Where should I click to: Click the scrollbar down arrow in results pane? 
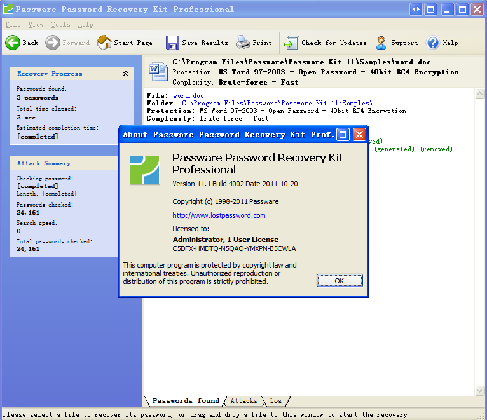(479, 390)
